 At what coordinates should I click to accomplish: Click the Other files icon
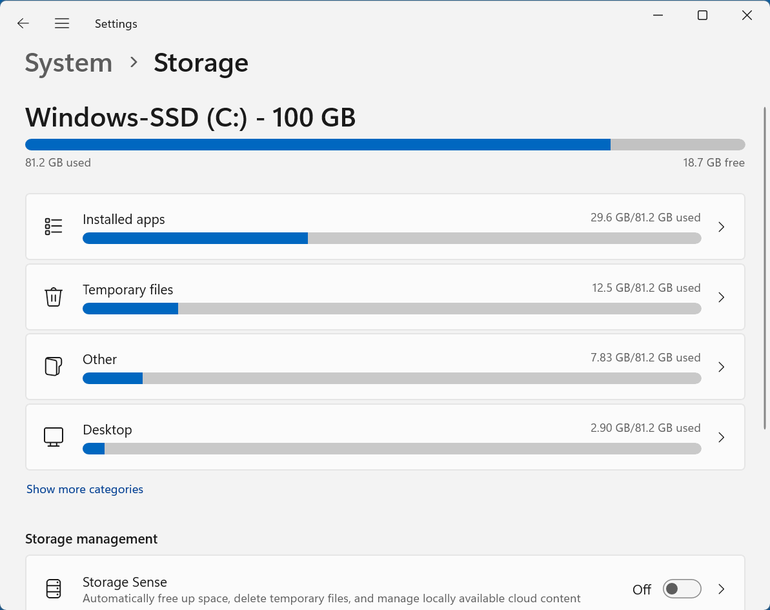(54, 366)
